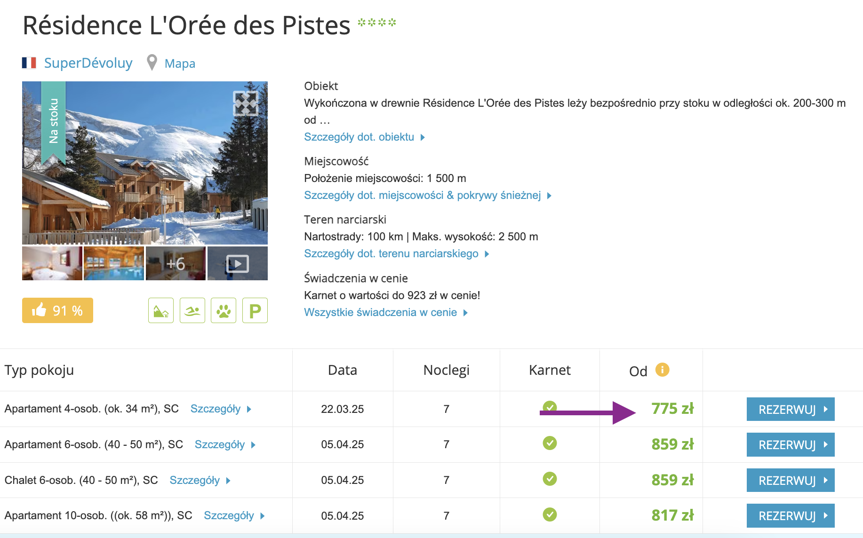Click the date 05.04.25 in the Chalet 6-osob. row

click(343, 480)
